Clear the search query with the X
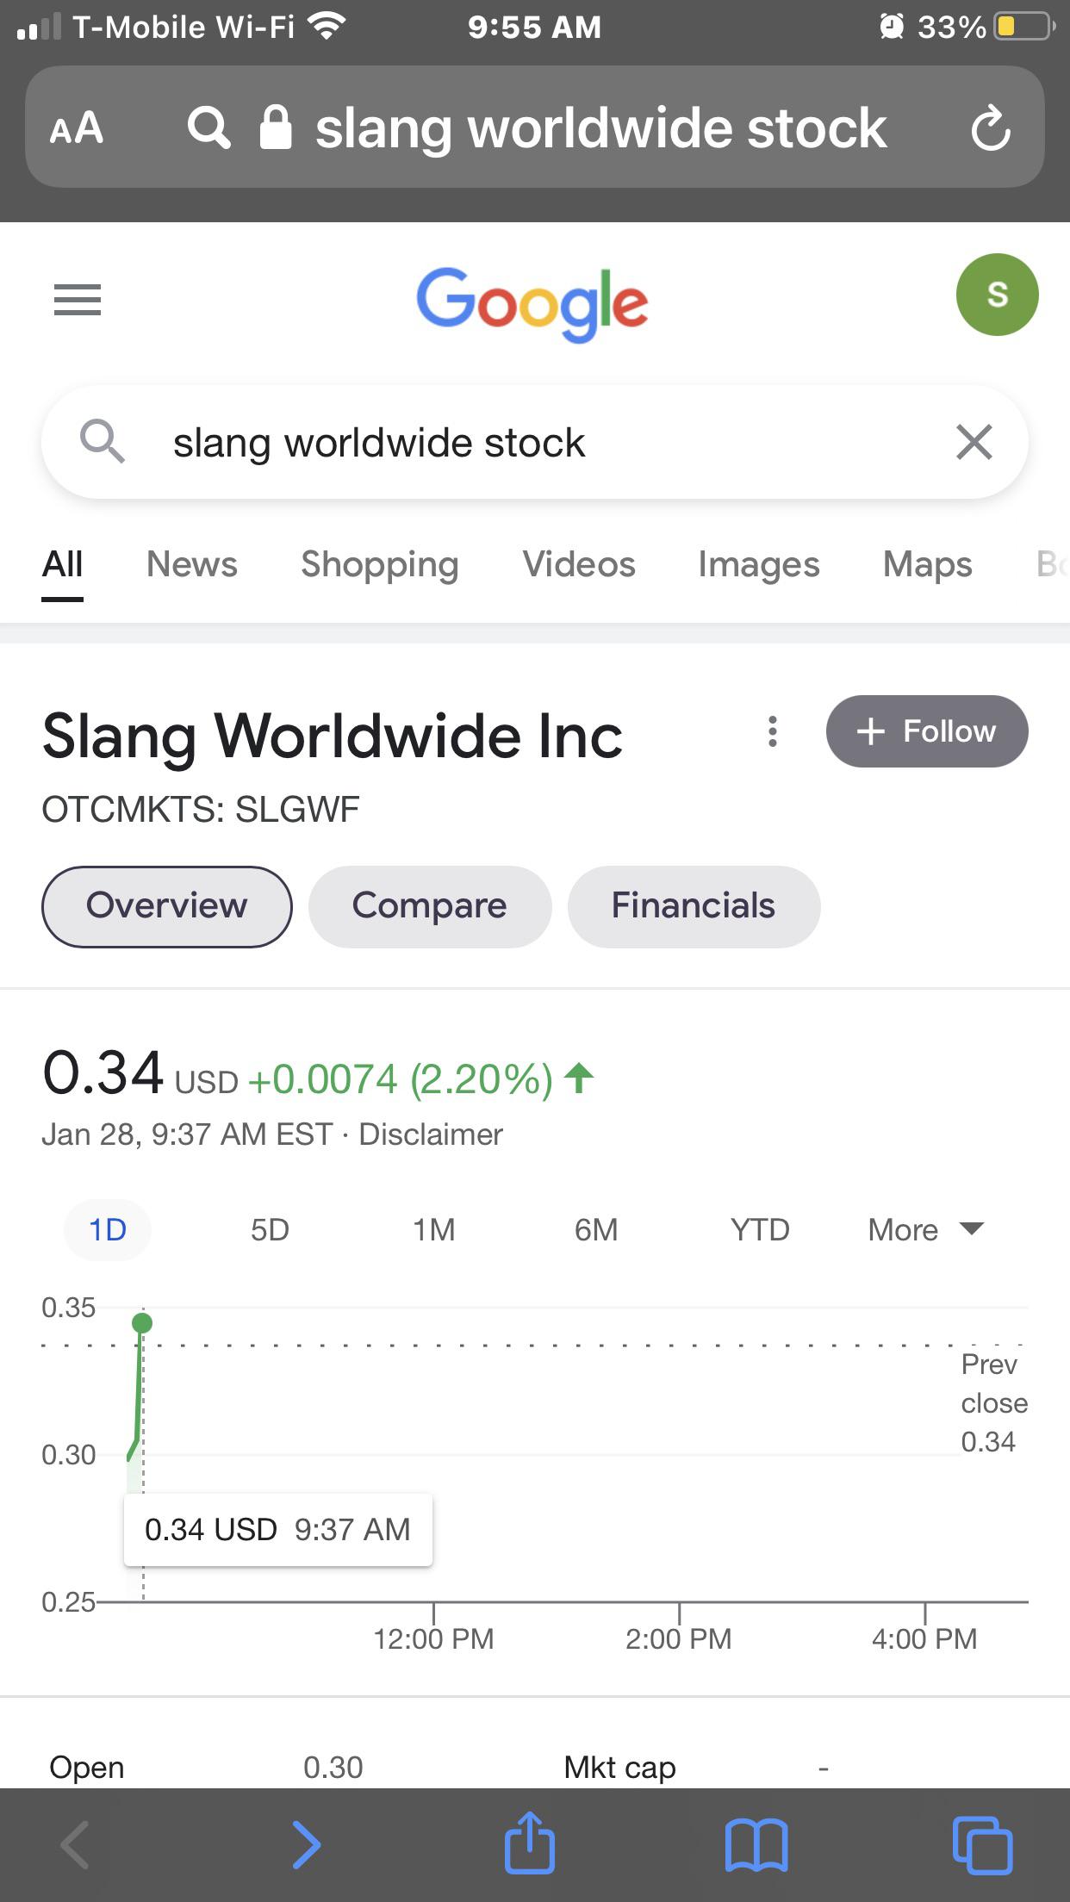The width and height of the screenshot is (1070, 1902). click(974, 442)
